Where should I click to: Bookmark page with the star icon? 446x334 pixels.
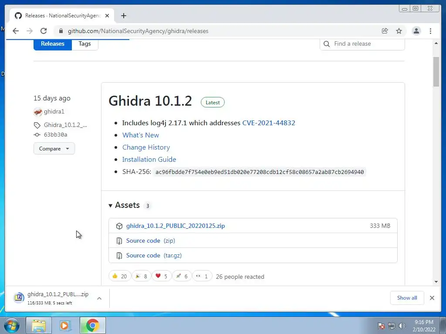(x=399, y=31)
